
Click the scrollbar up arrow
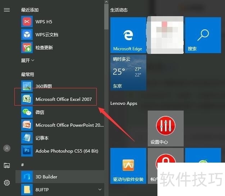click(x=106, y=2)
